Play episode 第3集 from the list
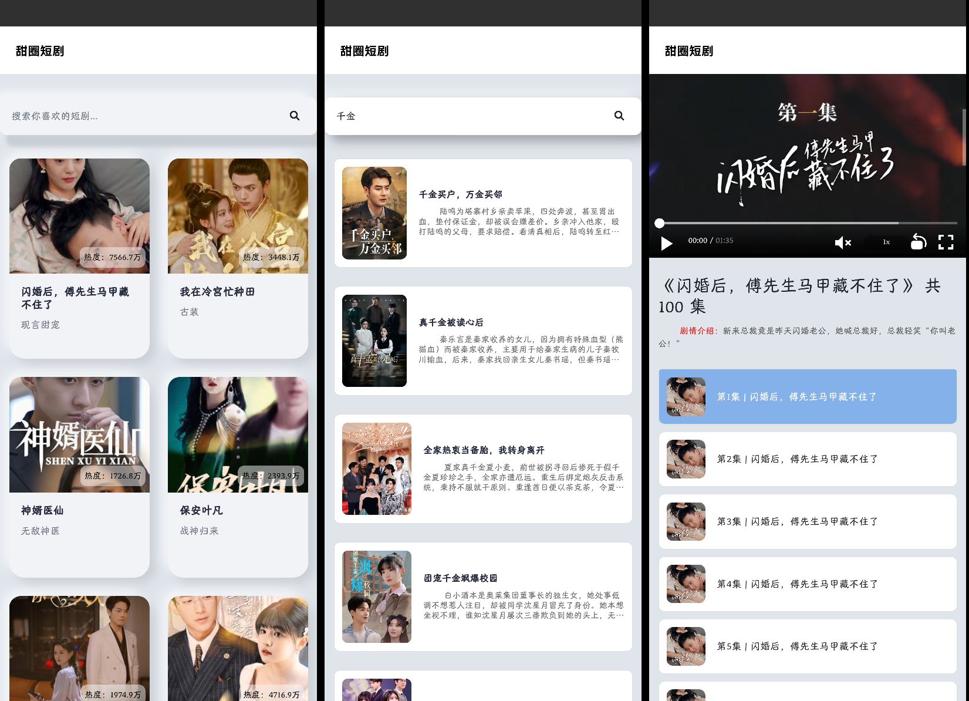 pos(808,521)
